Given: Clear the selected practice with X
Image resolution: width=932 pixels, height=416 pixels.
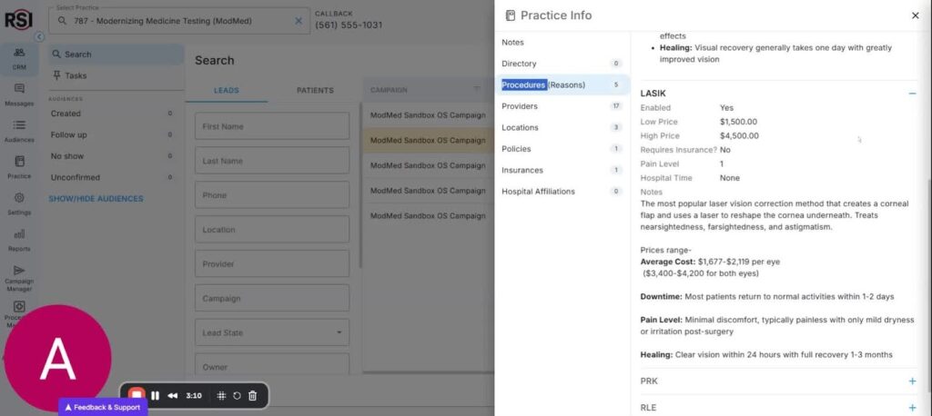Looking at the screenshot, I should click(299, 21).
